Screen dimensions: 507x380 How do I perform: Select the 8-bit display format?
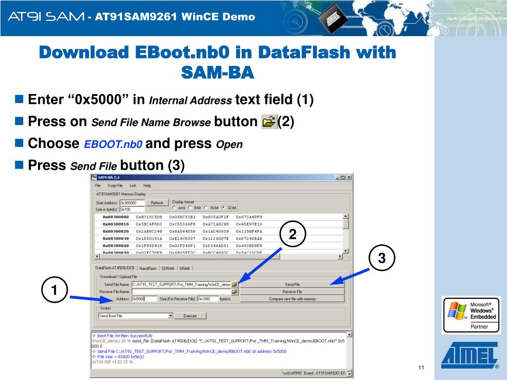click(190, 208)
